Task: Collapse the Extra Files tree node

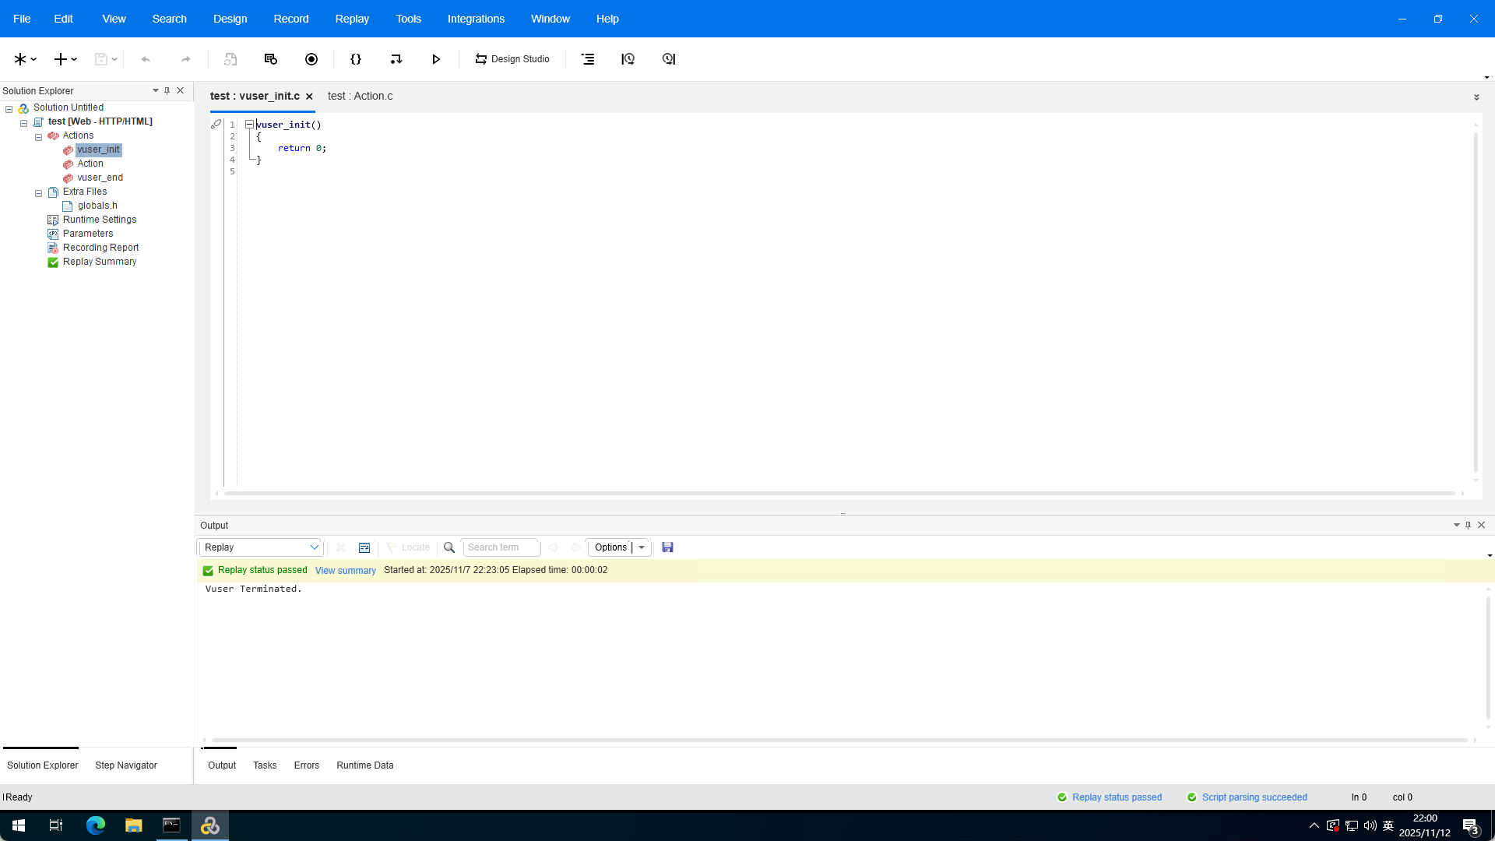Action: click(38, 192)
